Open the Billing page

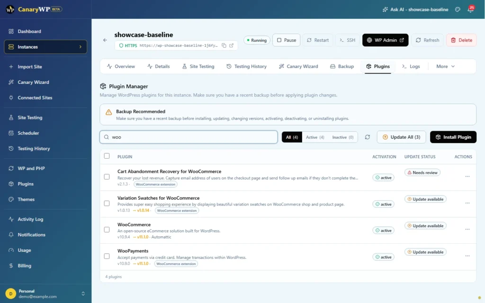pos(45,266)
